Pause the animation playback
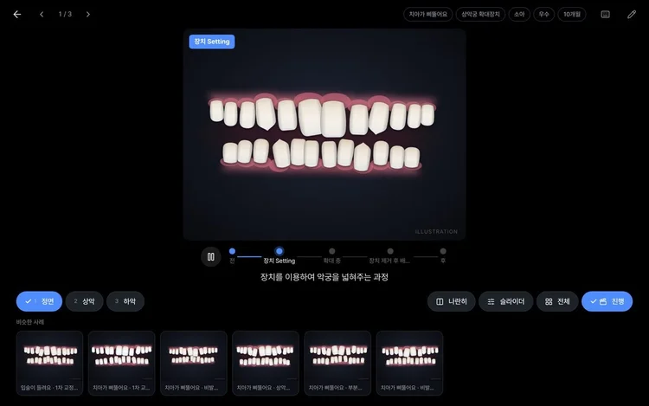 point(210,256)
